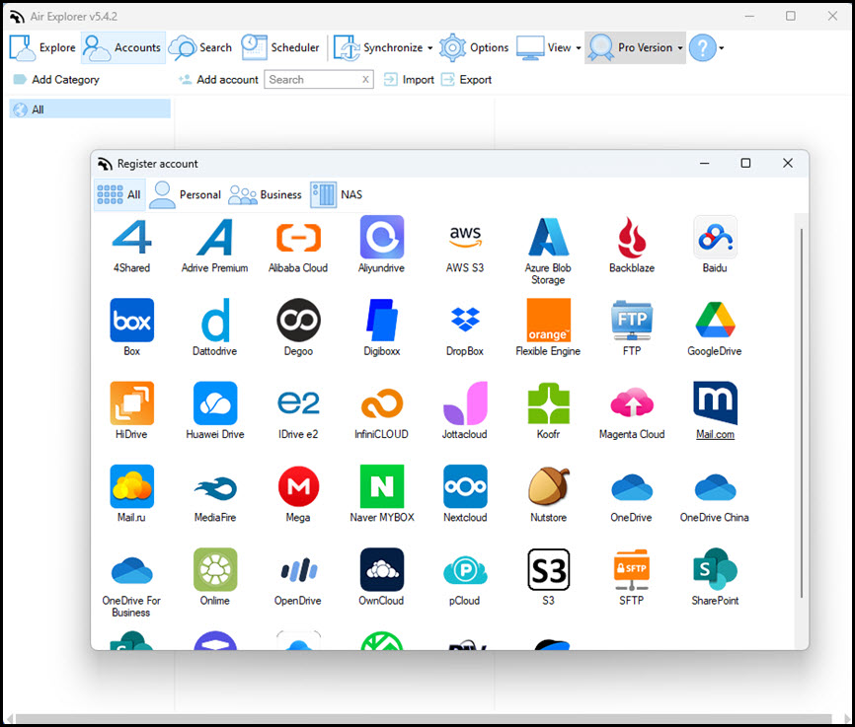This screenshot has height=727, width=855.
Task: Choose DropBox to register
Action: tap(465, 320)
